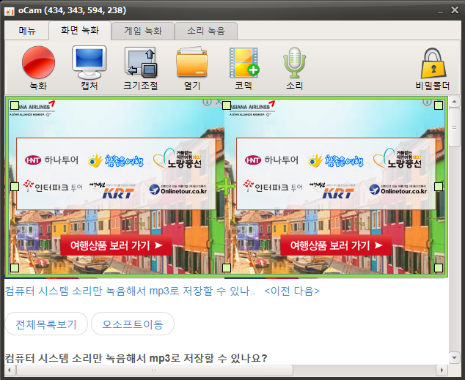Click the horizontal scrollbar left arrow
Viewport: 465px width, 380px height.
[x=10, y=370]
